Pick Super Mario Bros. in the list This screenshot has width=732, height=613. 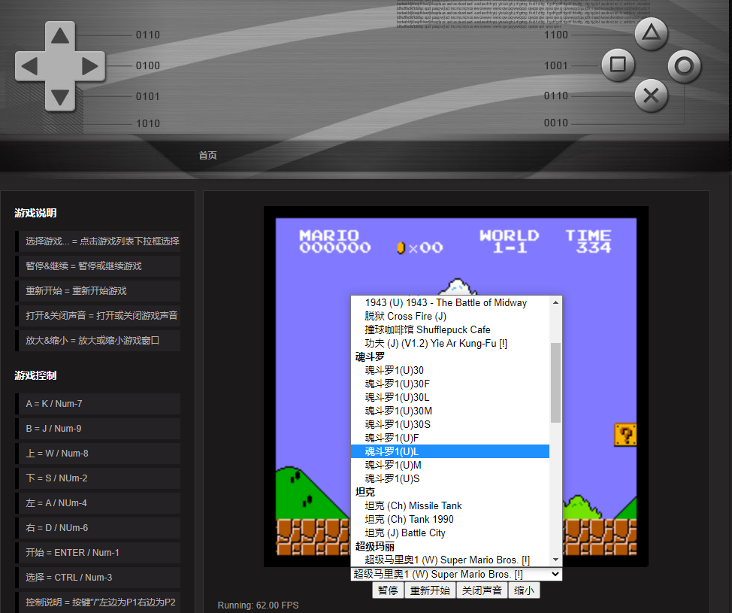tap(450, 560)
